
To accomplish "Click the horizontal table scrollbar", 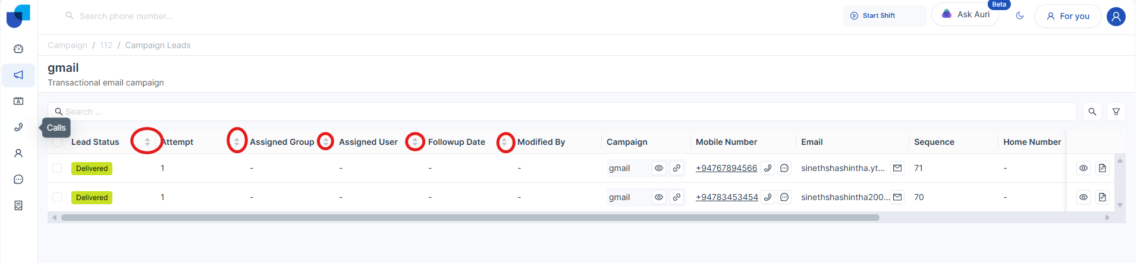I will [x=470, y=218].
